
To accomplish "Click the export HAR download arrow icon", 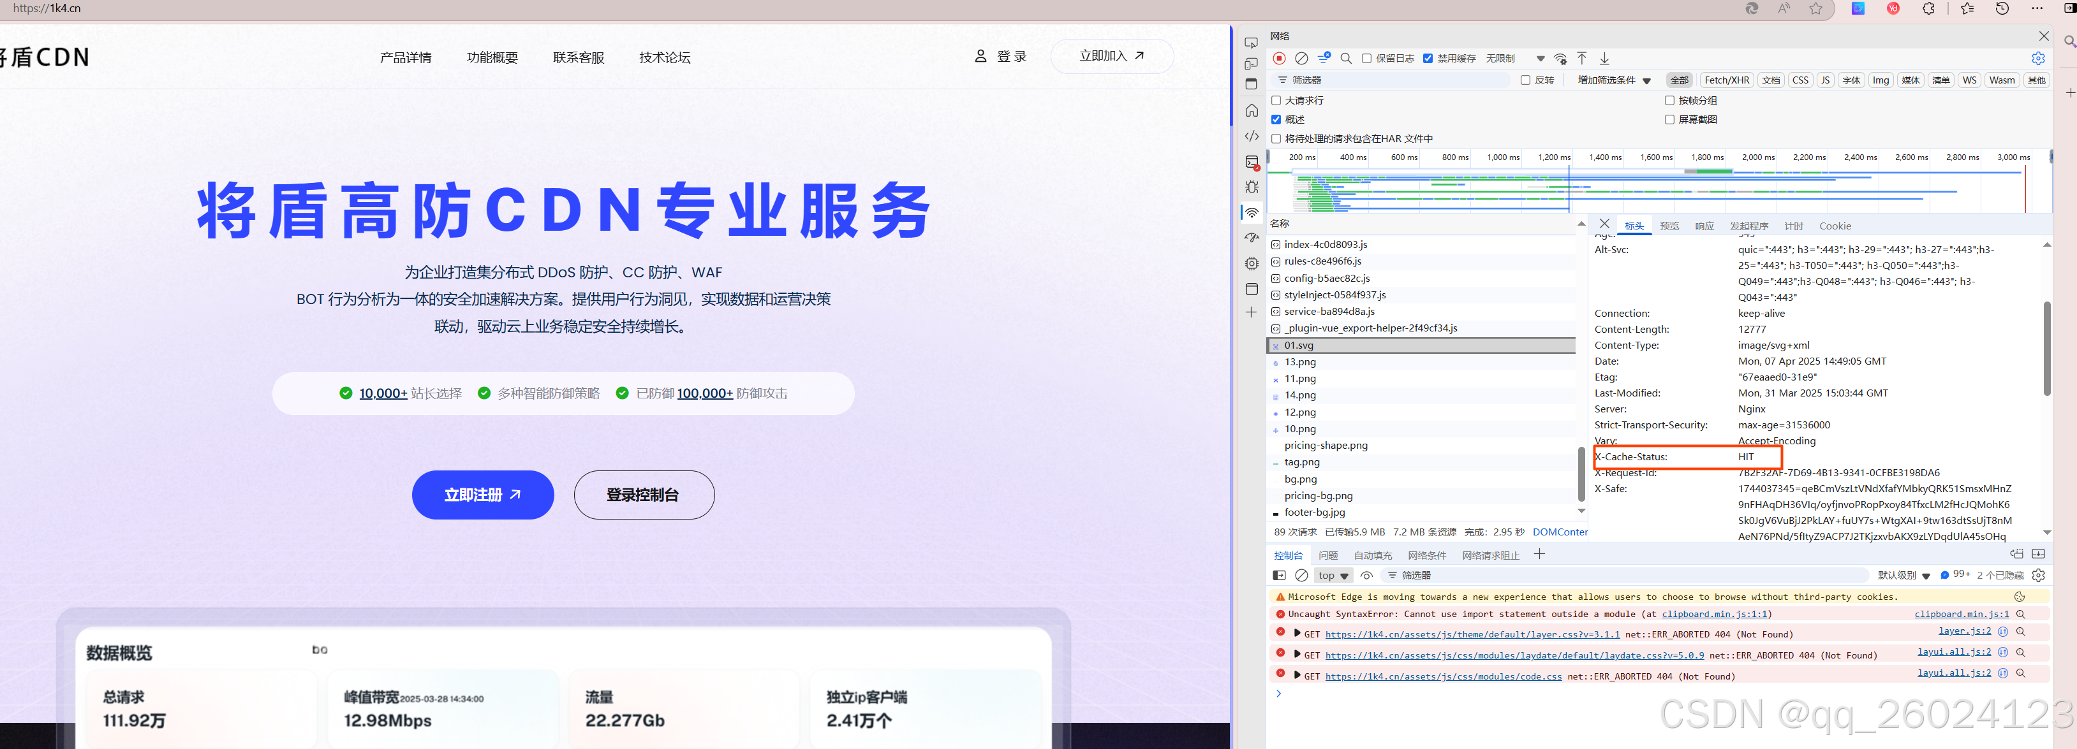I will click(1604, 59).
